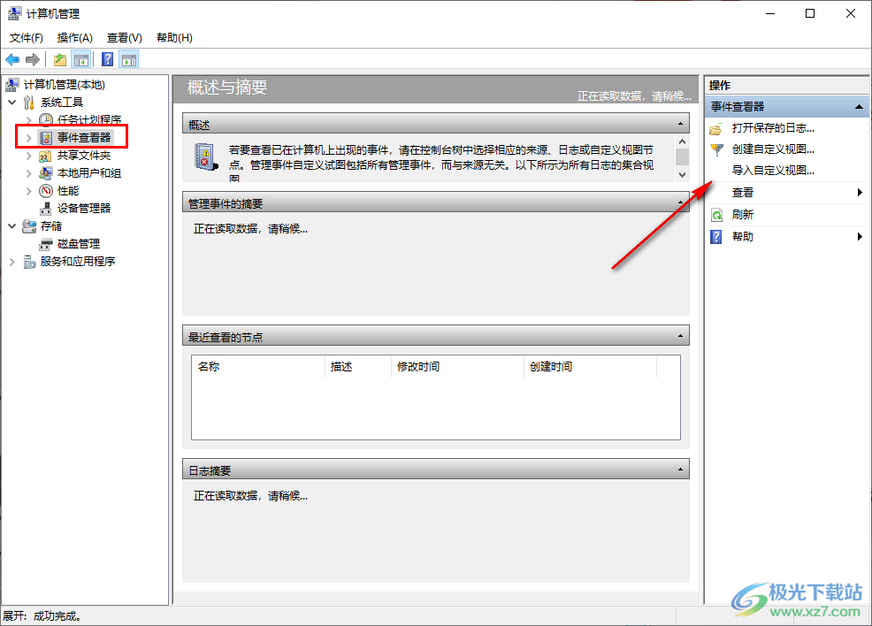
Task: Click 创建自定义视图... action
Action: tap(773, 149)
